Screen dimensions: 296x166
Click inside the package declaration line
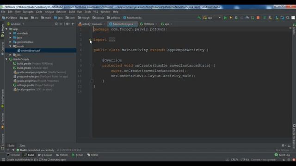coord(130,30)
